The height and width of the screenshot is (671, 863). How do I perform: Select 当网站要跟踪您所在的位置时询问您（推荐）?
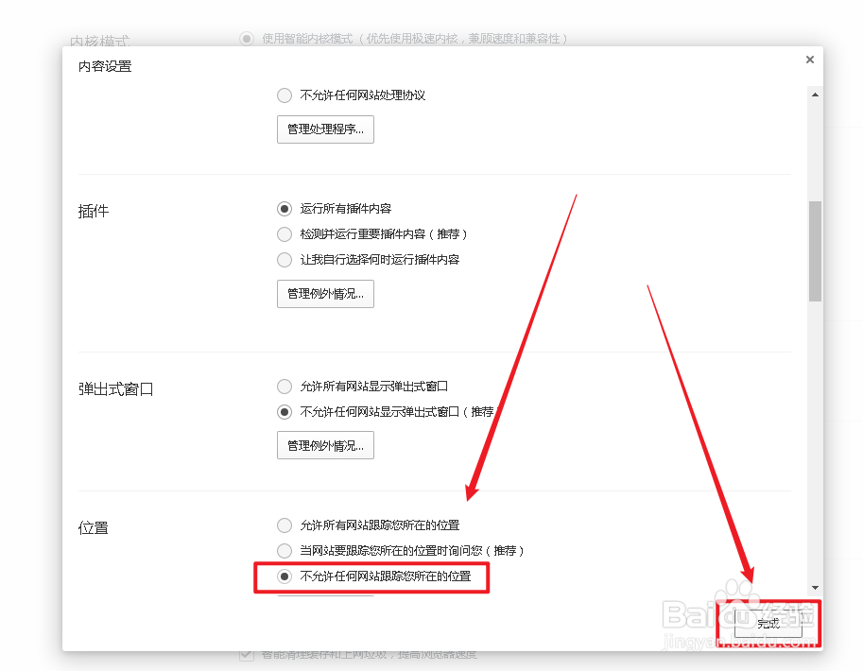(x=285, y=550)
